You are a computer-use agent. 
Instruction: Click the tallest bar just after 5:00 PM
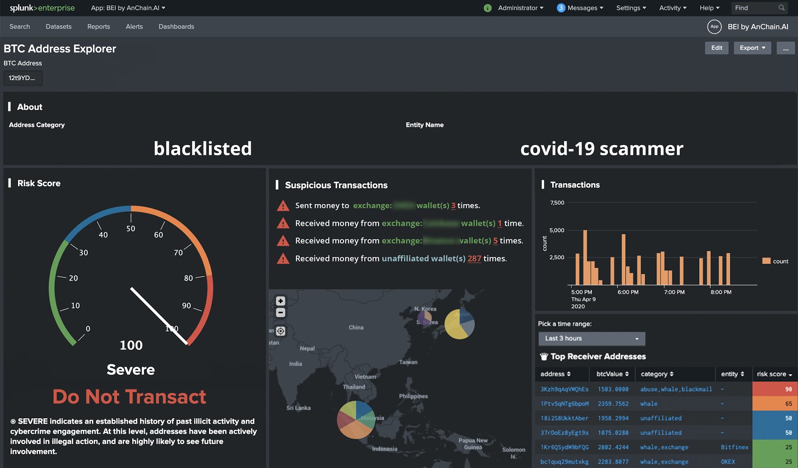tap(585, 257)
